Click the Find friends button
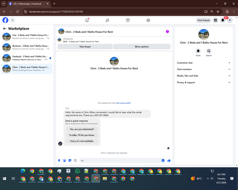Screen dimensions: 238x190 point(204,20)
